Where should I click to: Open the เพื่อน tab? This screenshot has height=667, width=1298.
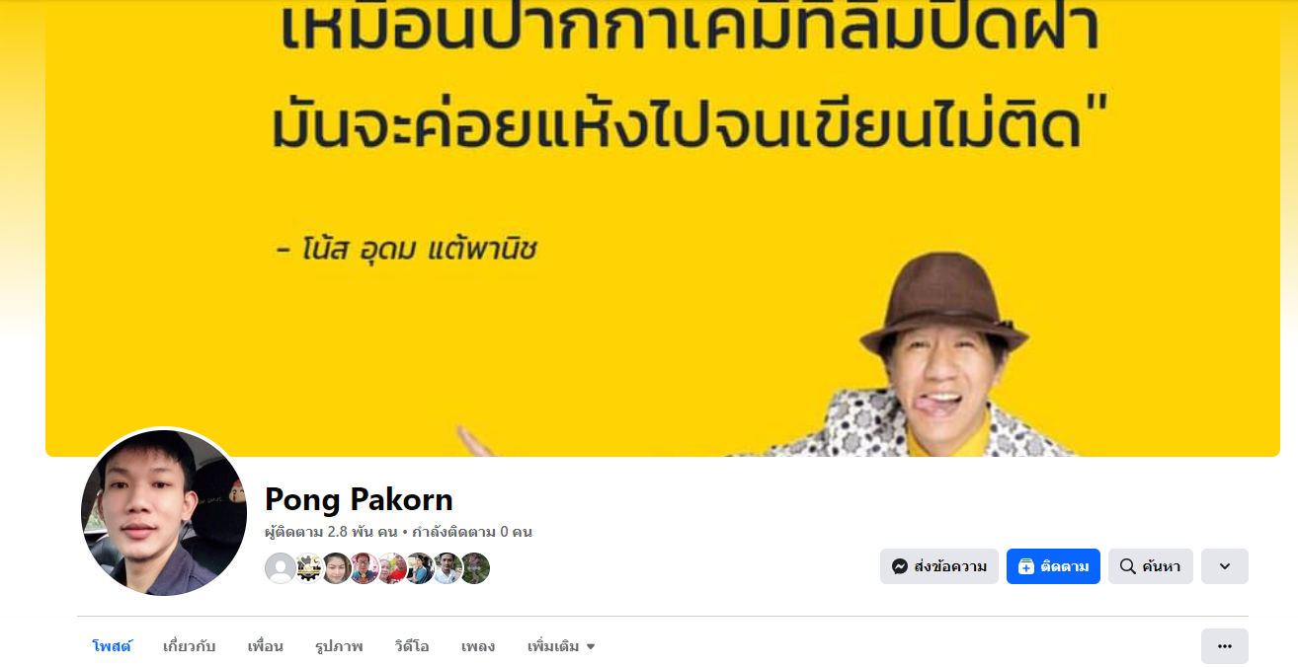coord(266,647)
